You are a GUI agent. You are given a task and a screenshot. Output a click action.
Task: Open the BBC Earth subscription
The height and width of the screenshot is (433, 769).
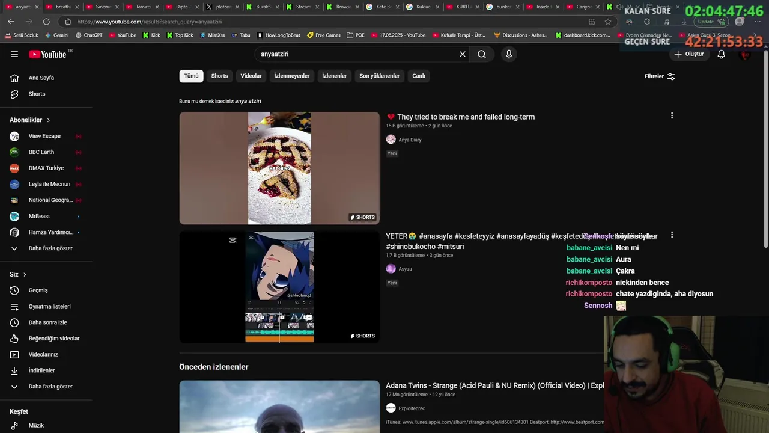click(46, 152)
